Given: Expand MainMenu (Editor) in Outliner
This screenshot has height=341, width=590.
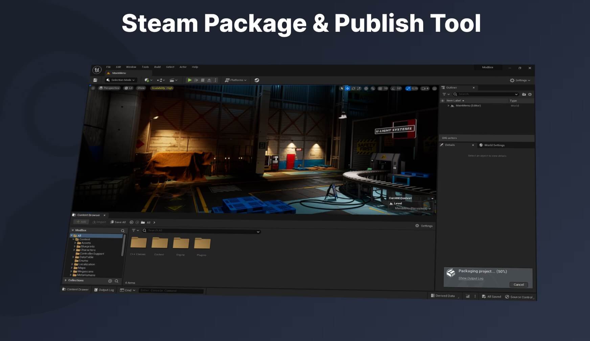Looking at the screenshot, I should (x=449, y=106).
